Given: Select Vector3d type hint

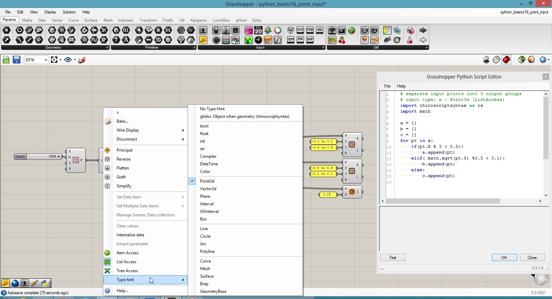Looking at the screenshot, I should coord(208,189).
